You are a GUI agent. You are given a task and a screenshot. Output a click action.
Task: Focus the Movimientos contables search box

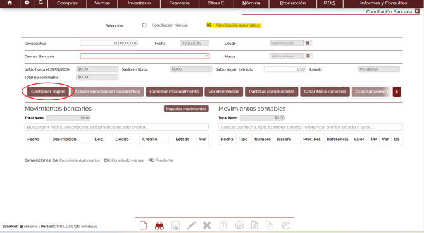[311, 127]
